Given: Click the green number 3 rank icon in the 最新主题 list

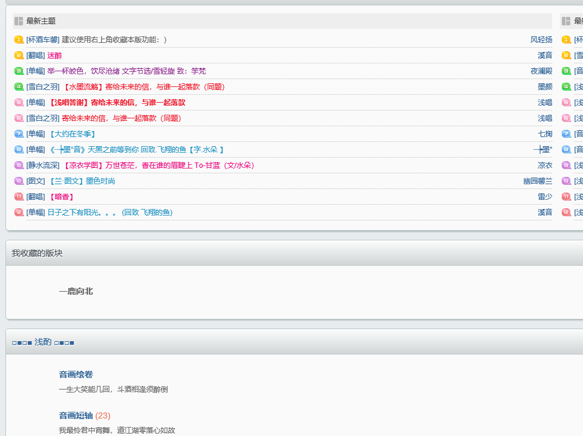Looking at the screenshot, I should coord(19,71).
